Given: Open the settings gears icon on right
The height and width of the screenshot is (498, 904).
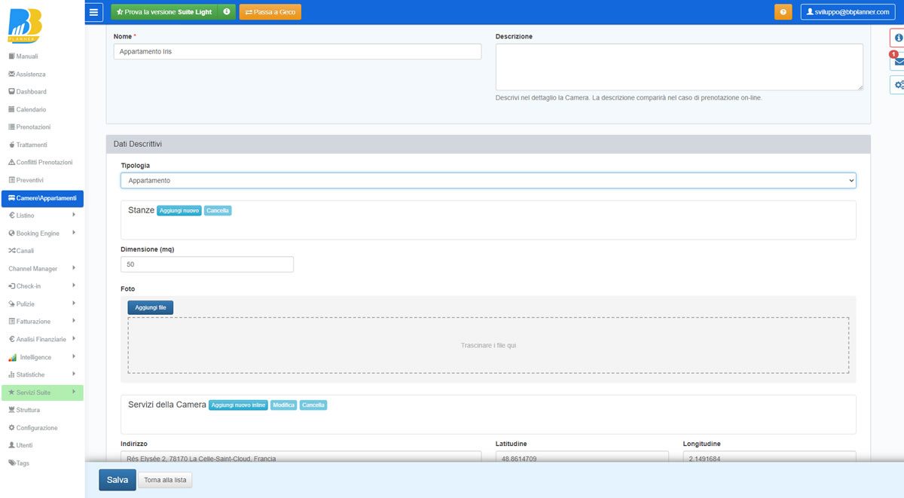Looking at the screenshot, I should 898,85.
